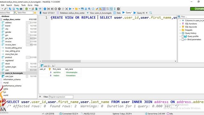Click right arrow of editor horizontal scrollbar
The image size is (204, 115).
point(175,61)
